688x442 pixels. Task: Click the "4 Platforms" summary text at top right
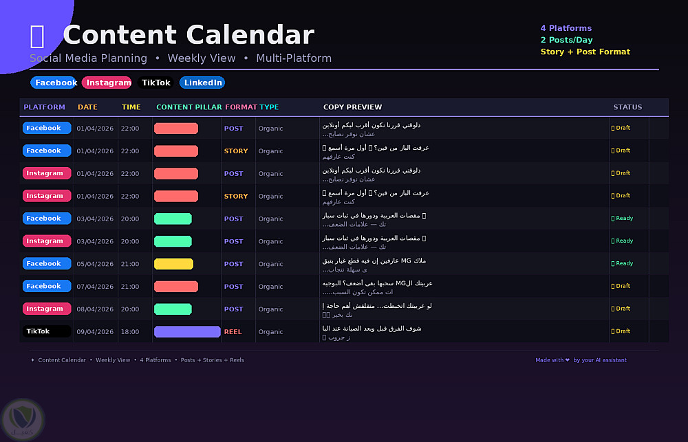(566, 28)
